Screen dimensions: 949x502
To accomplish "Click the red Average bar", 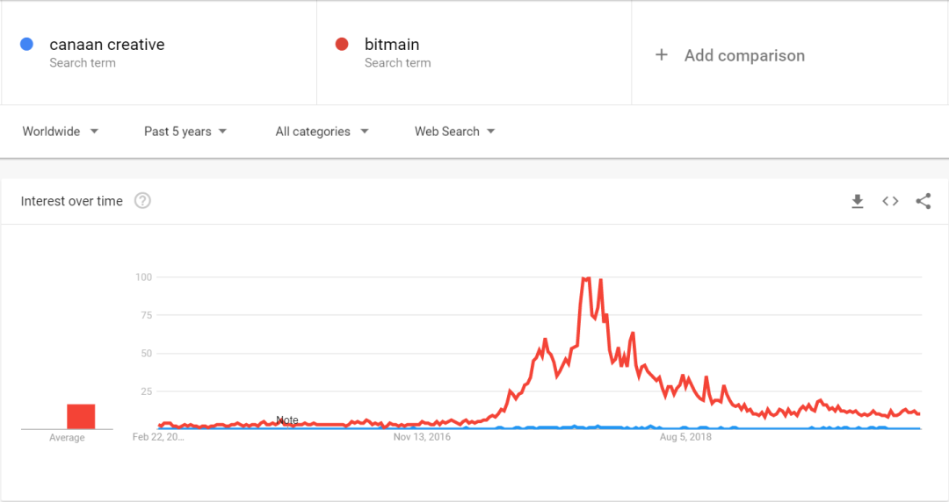I will pyautogui.click(x=81, y=416).
